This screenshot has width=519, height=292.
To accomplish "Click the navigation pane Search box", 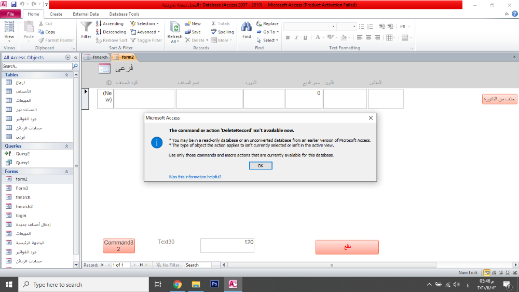I will click(37, 67).
